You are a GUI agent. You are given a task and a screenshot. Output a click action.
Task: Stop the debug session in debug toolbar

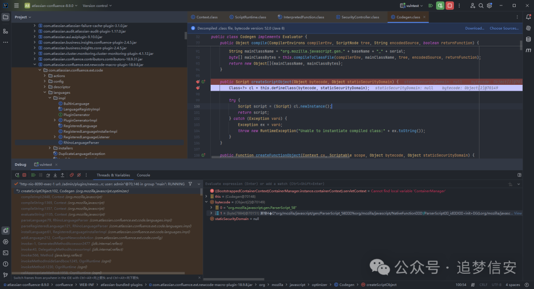coord(24,175)
